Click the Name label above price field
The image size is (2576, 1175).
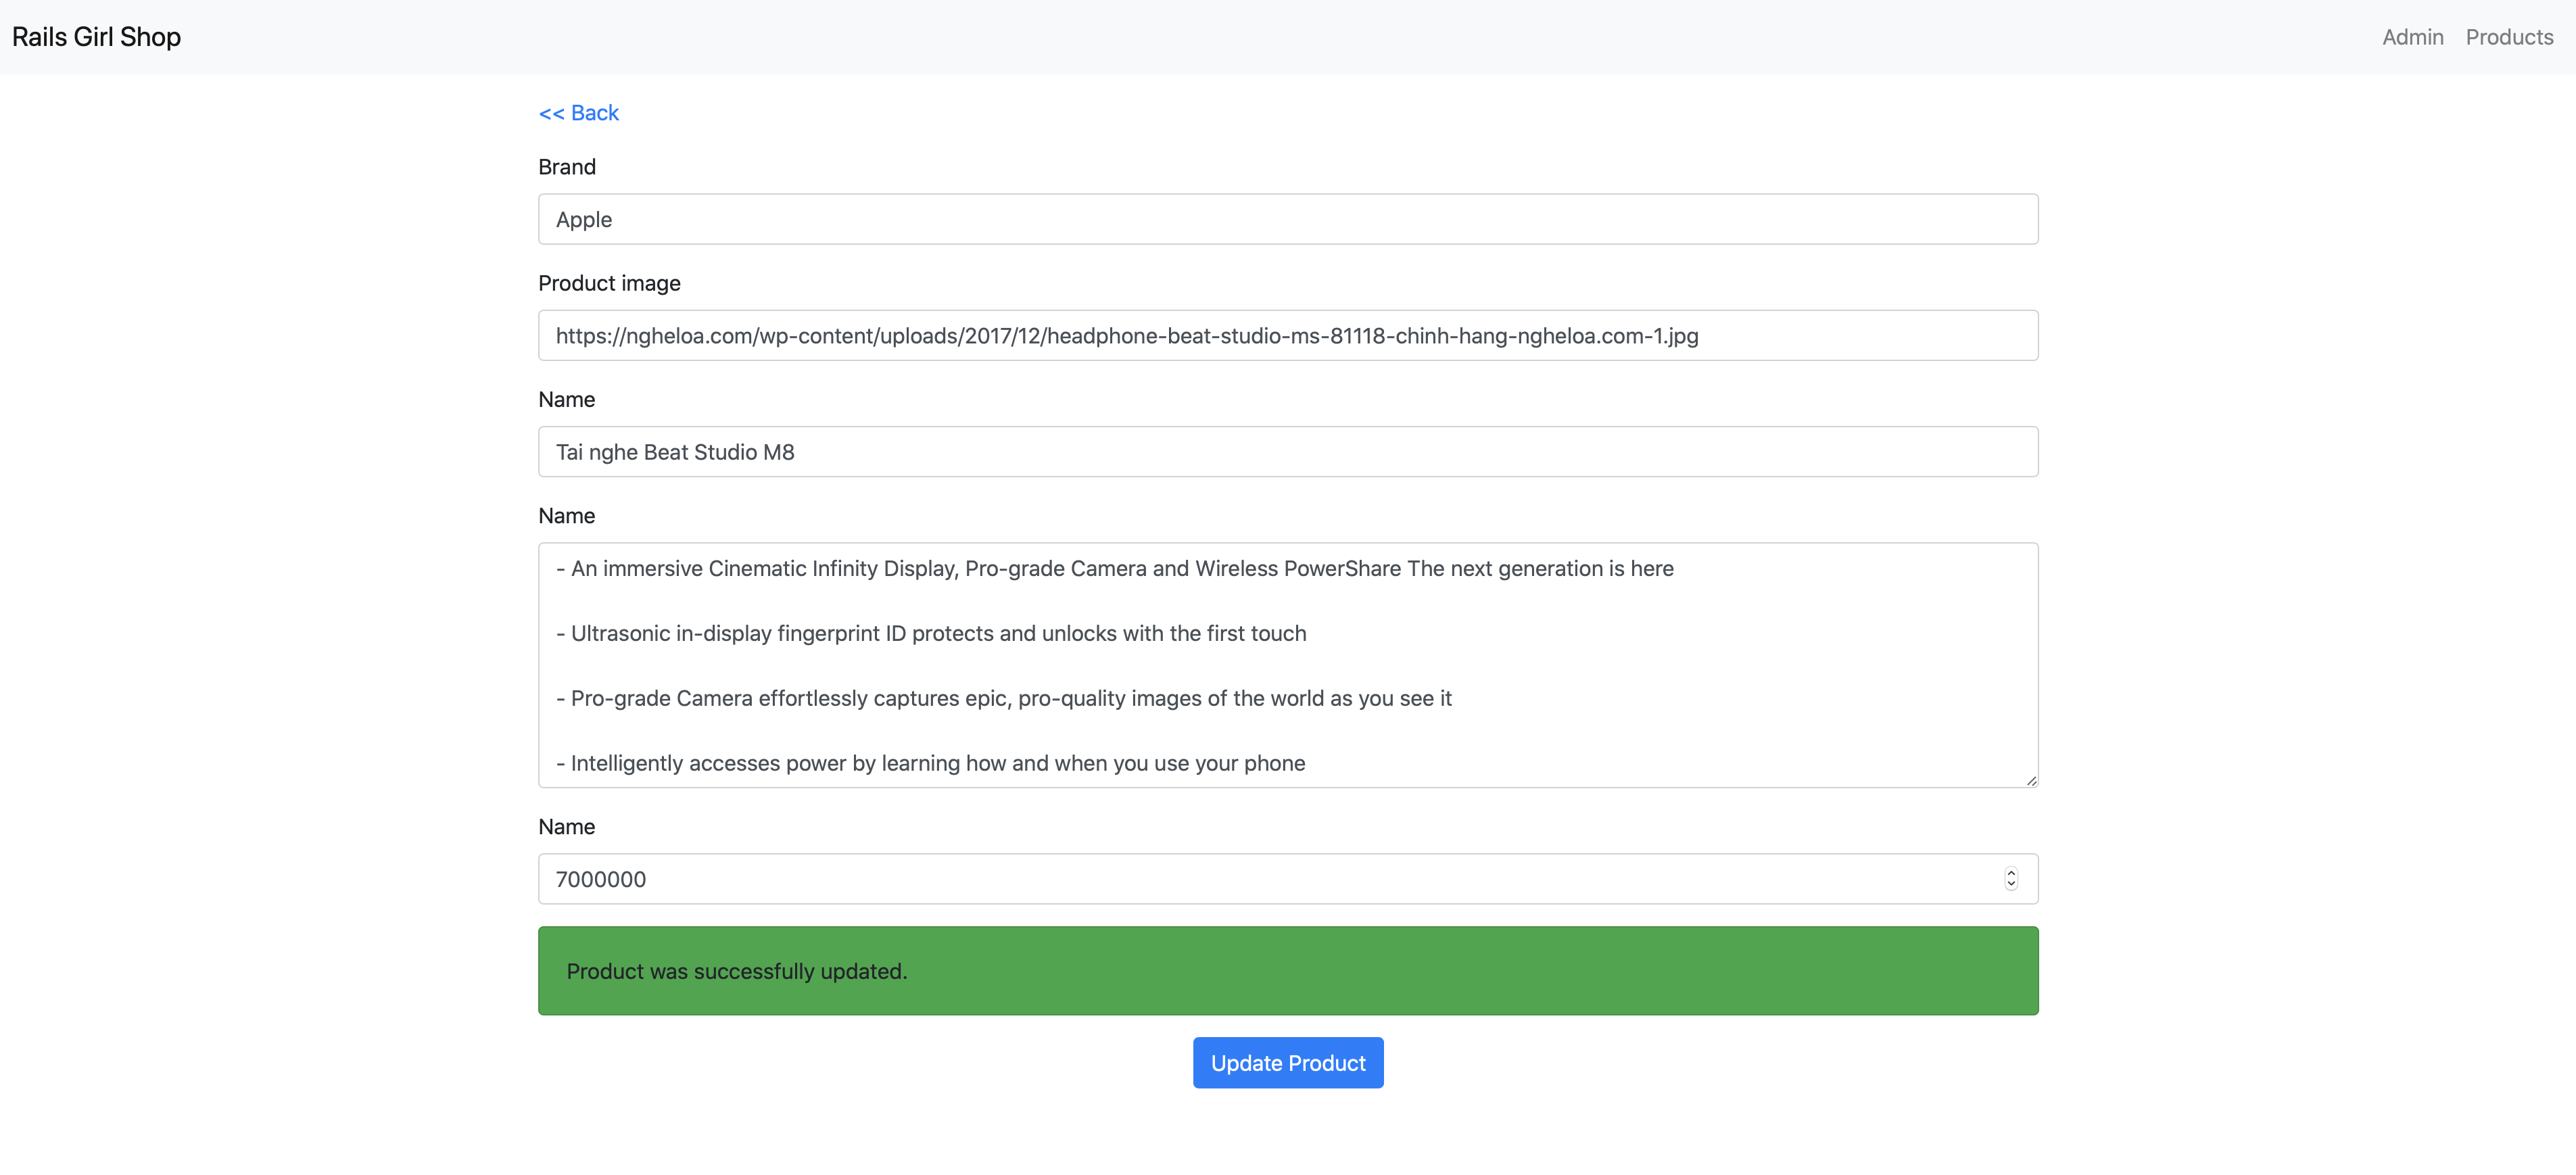tap(566, 827)
